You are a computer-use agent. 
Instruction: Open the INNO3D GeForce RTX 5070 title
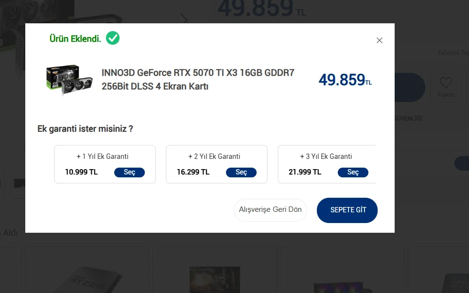point(198,80)
